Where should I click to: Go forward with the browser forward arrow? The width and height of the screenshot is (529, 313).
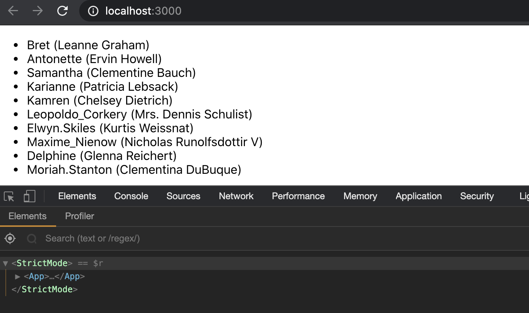point(38,11)
